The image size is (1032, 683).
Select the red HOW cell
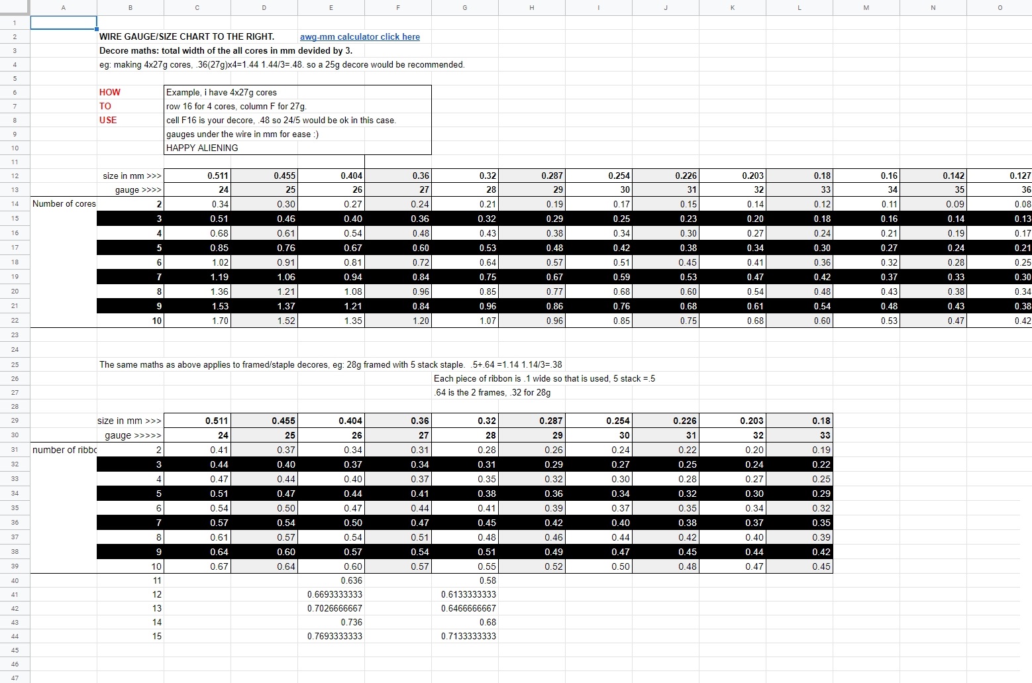tap(110, 92)
